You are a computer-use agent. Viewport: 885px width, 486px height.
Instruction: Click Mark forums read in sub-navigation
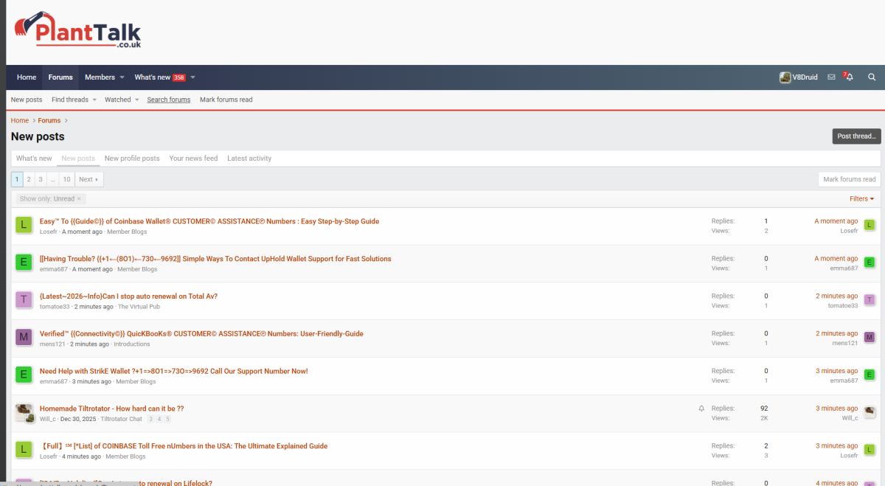point(226,100)
